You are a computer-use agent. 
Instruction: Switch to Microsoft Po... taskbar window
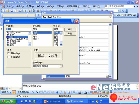coord(54,101)
